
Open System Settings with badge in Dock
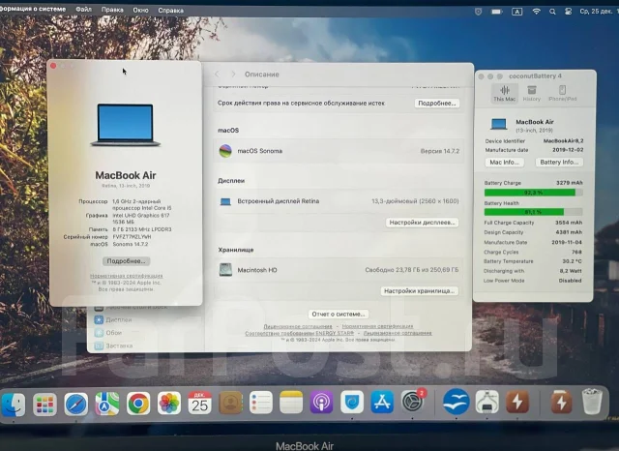tap(413, 402)
